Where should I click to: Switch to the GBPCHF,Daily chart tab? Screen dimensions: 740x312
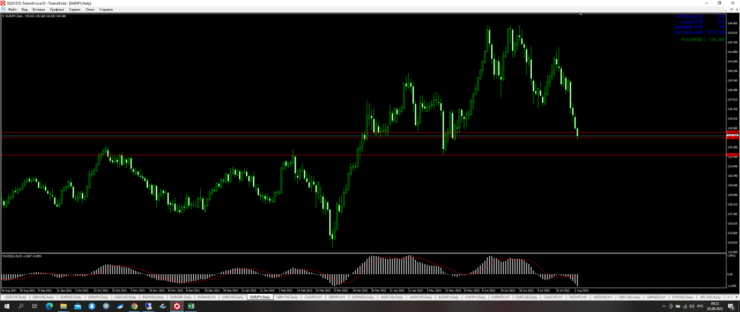pyautogui.click(x=287, y=297)
